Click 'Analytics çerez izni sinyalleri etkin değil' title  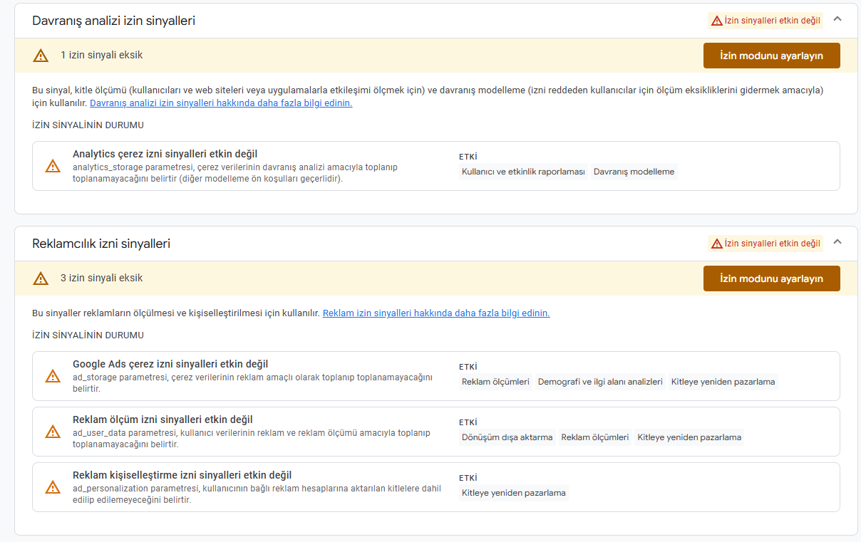coord(165,154)
